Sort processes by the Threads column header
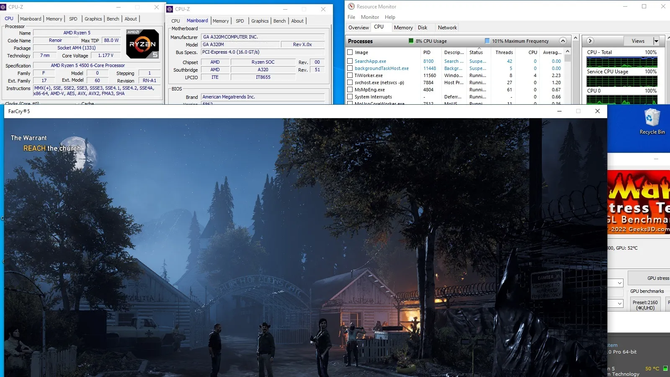The width and height of the screenshot is (670, 377). [x=504, y=52]
